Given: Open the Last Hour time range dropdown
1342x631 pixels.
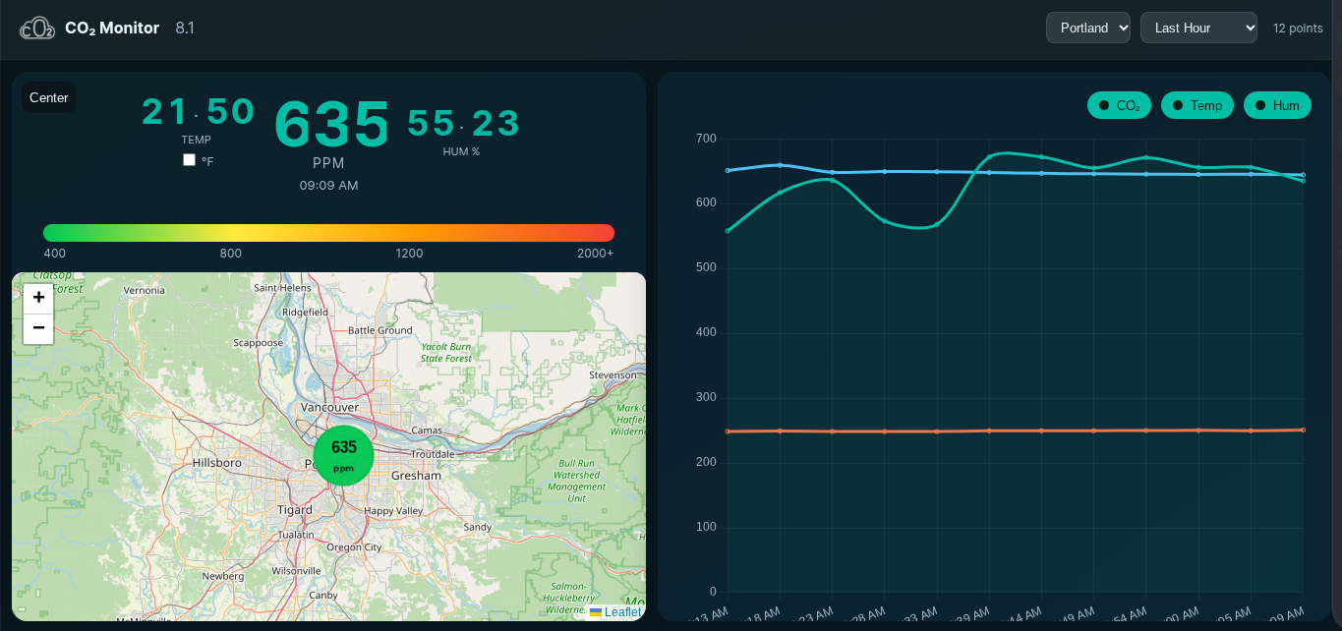Looking at the screenshot, I should (1198, 28).
